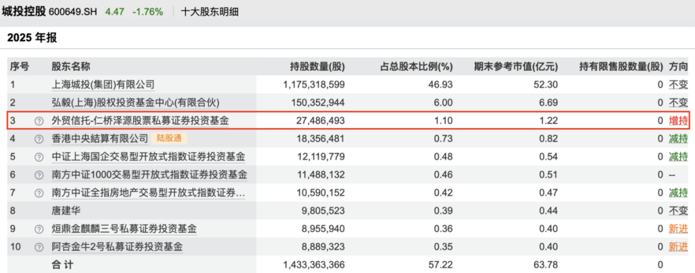
Task: Click the 方向 column header
Action: coord(678,66)
